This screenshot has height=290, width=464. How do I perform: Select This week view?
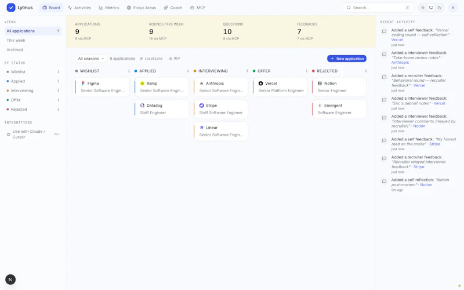click(33, 40)
